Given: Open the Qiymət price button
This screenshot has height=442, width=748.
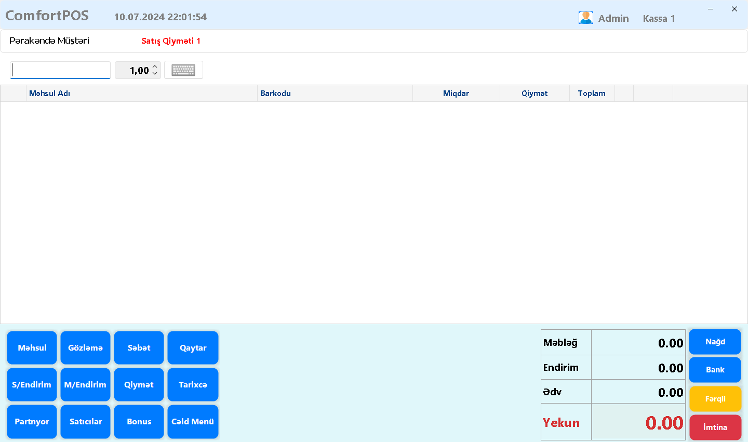Looking at the screenshot, I should point(139,385).
